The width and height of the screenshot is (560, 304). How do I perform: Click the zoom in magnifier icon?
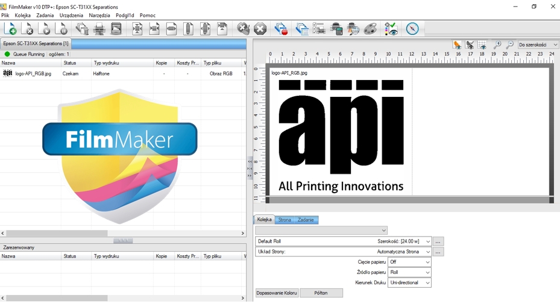tap(497, 45)
